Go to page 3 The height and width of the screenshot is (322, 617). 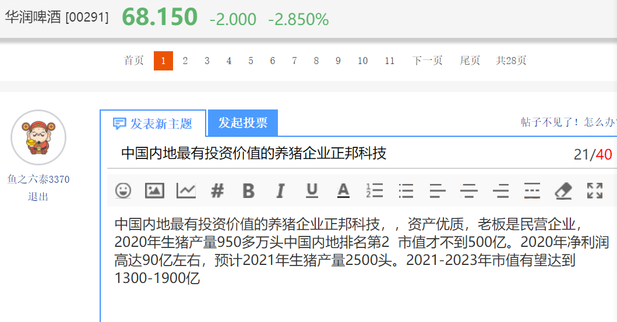click(207, 61)
